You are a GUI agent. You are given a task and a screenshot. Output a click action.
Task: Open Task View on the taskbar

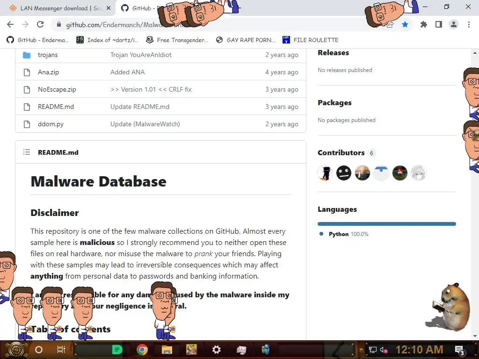(61, 350)
